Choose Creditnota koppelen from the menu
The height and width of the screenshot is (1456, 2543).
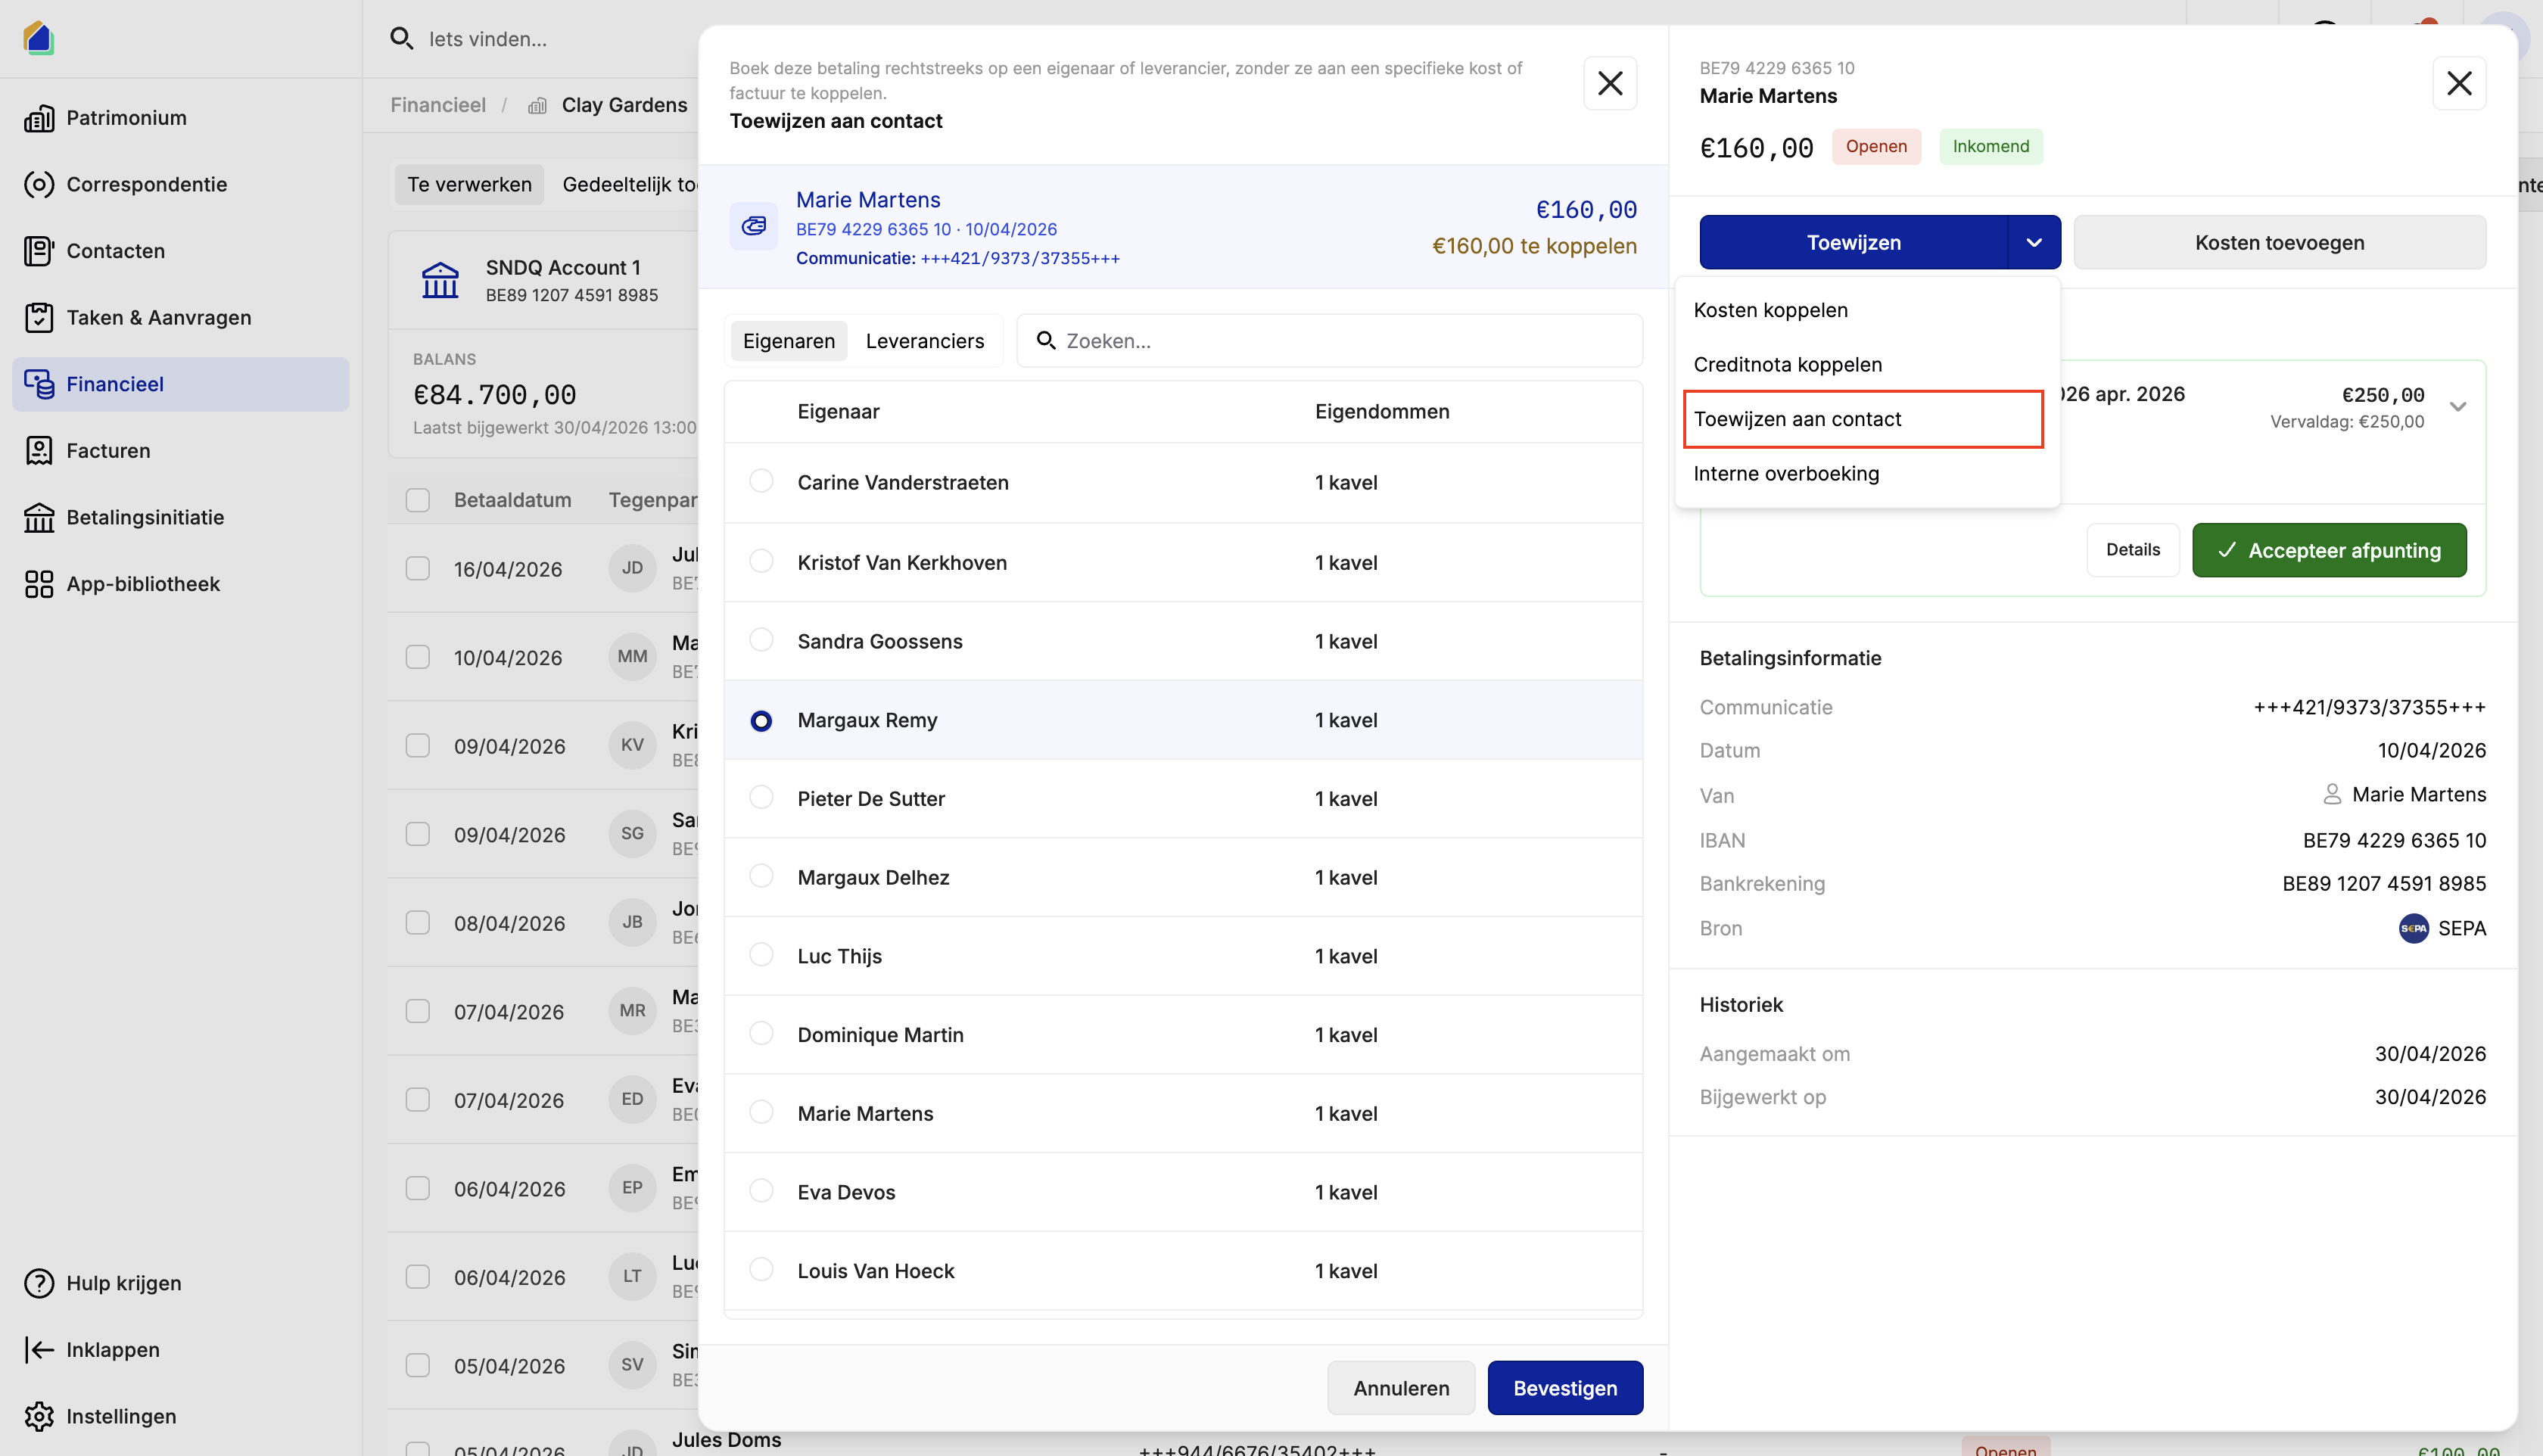click(x=1867, y=365)
